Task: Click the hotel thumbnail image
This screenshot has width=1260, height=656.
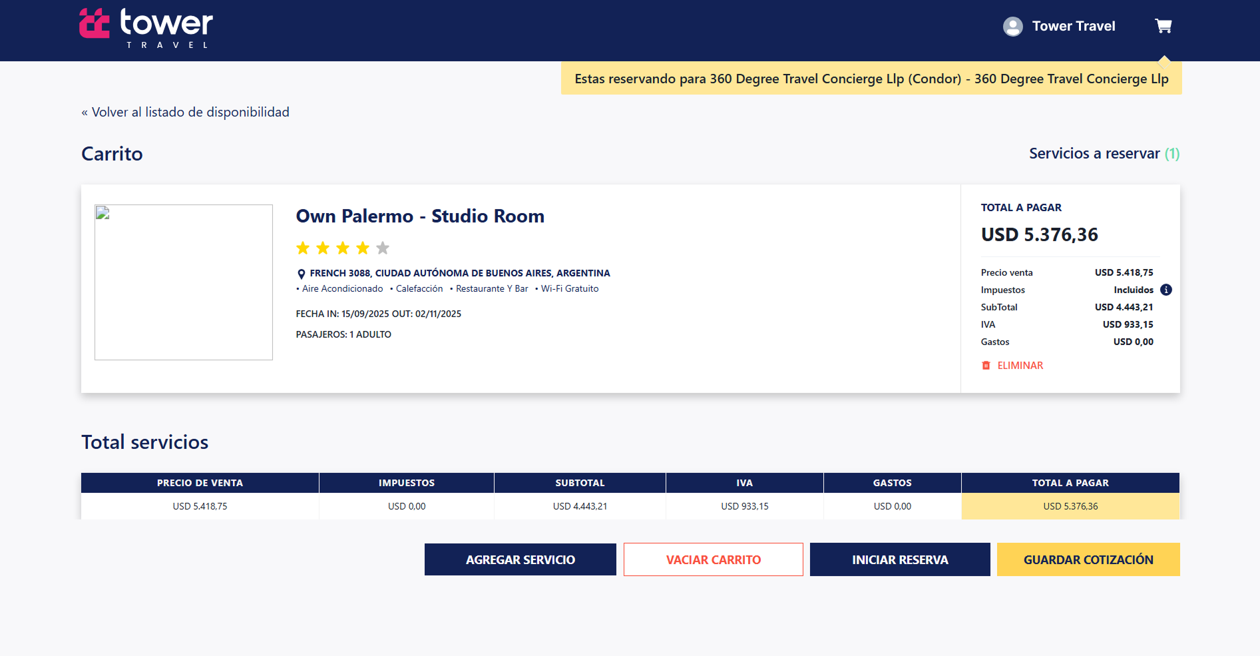Action: (184, 282)
